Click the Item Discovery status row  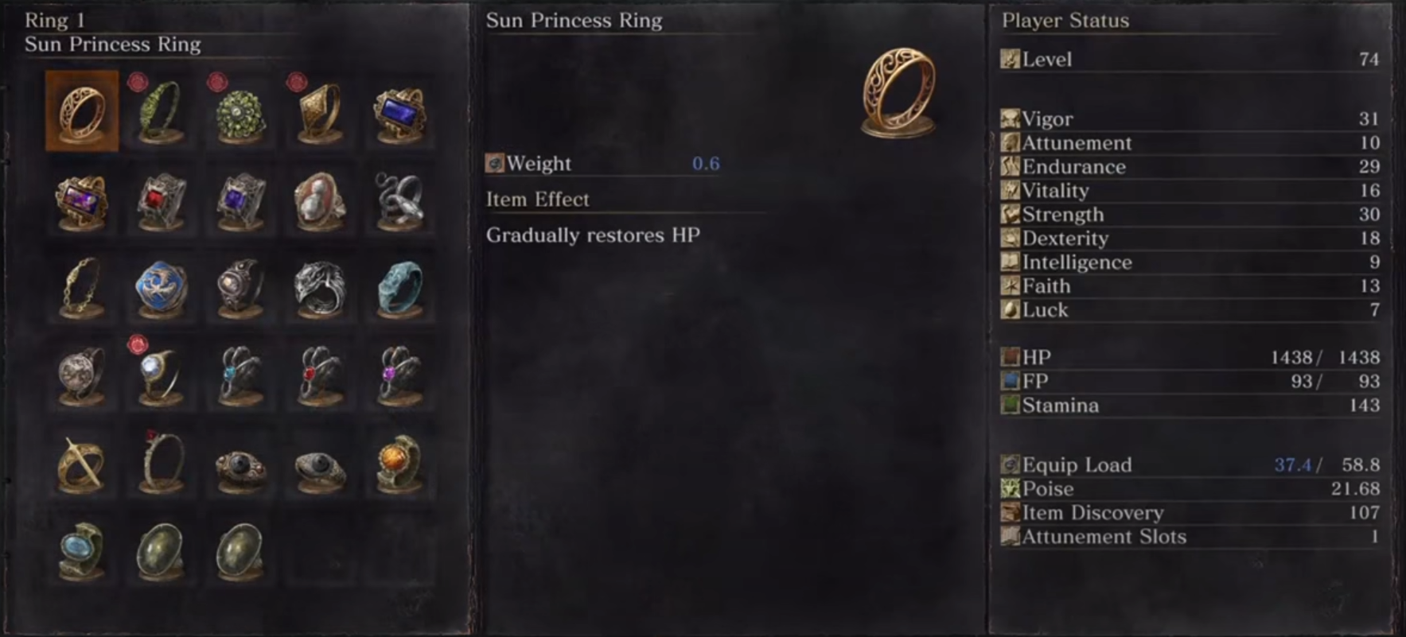(x=1190, y=512)
